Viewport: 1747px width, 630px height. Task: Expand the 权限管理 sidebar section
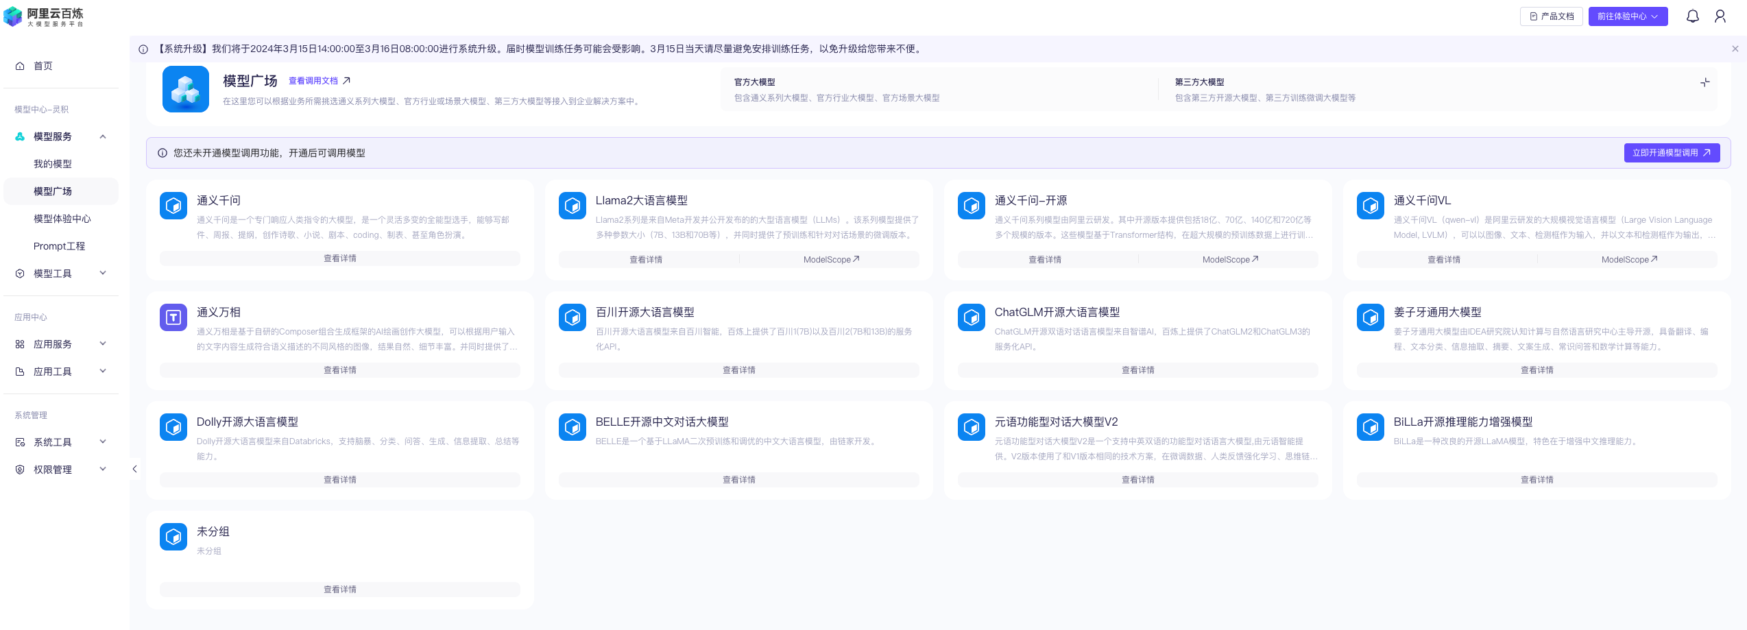click(x=103, y=470)
